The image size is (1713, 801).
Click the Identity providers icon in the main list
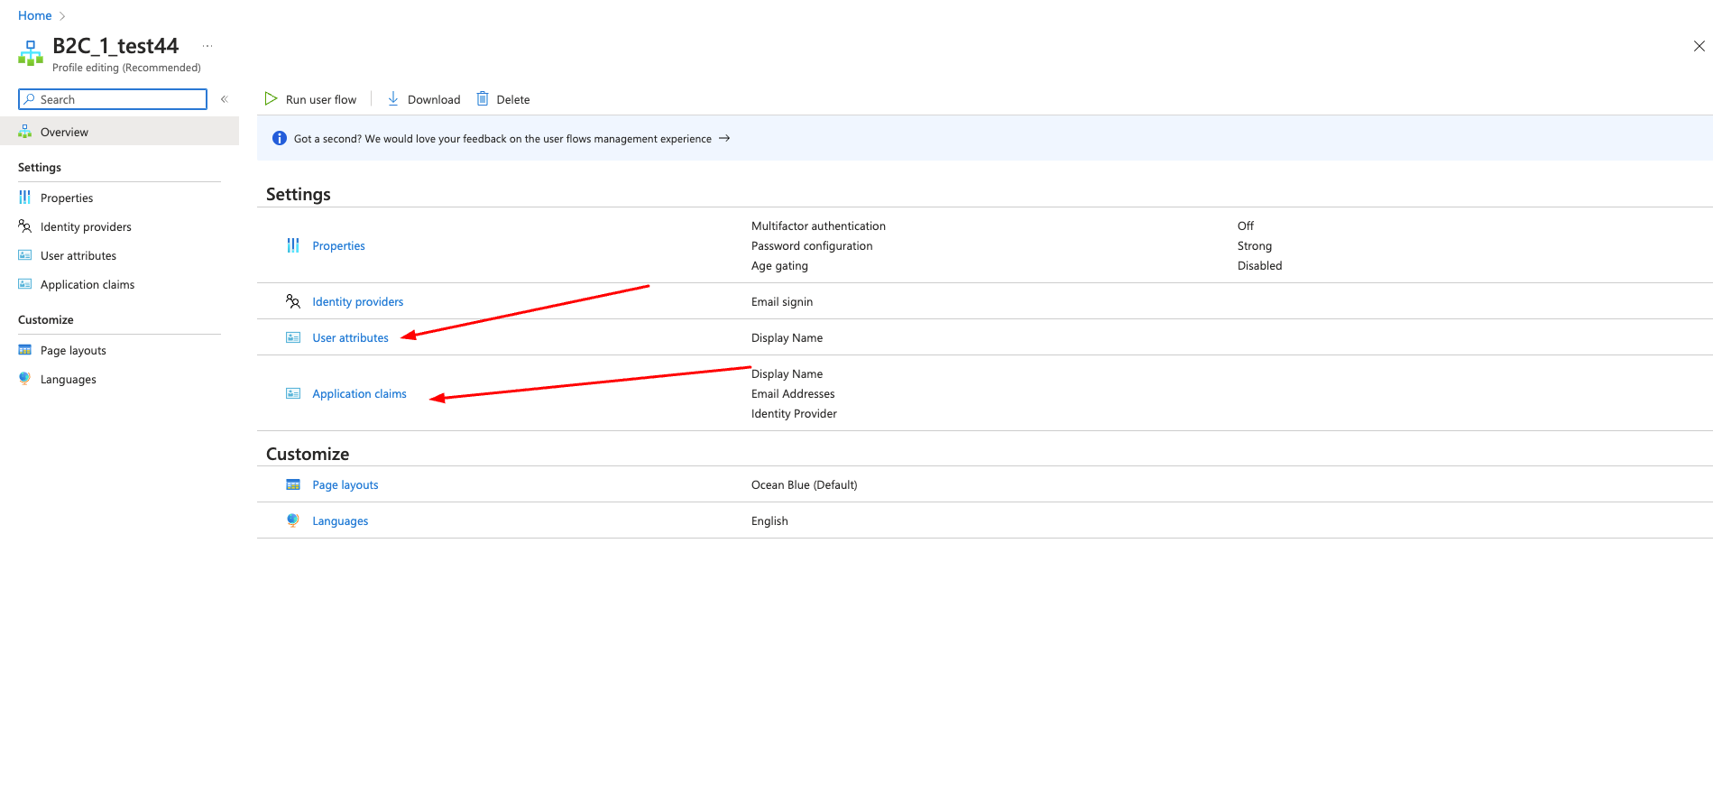(293, 301)
